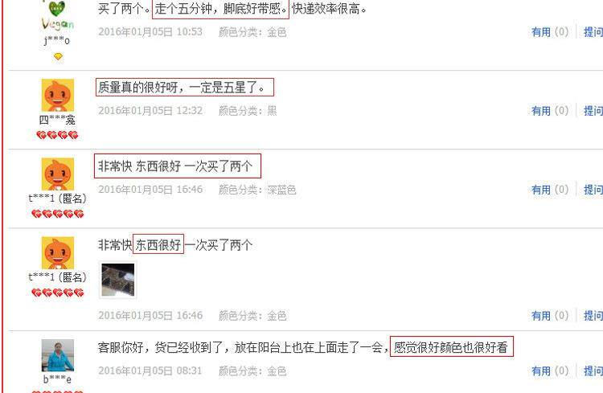Click 提问 next to the 12:32 review

coord(593,111)
